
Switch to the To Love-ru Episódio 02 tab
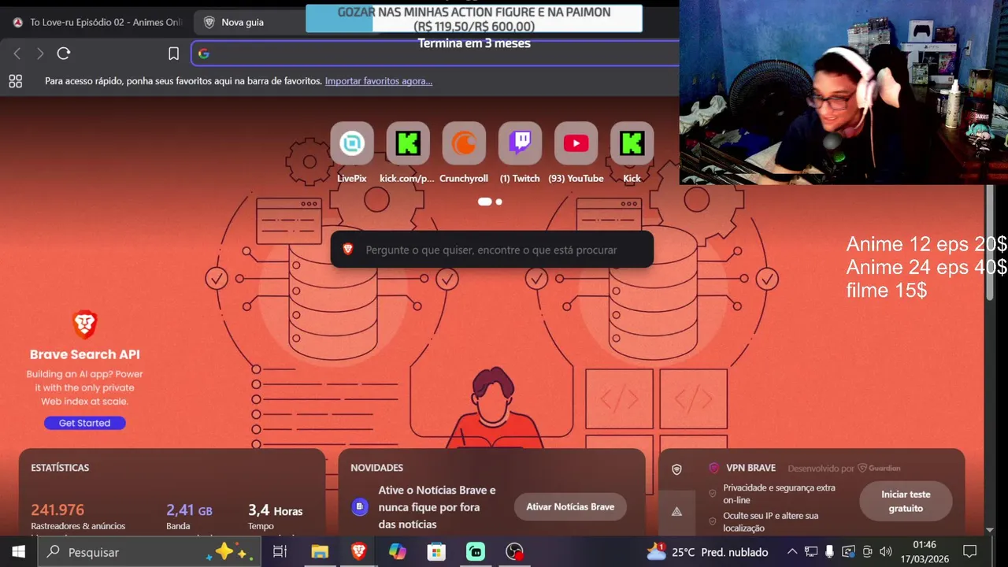tap(97, 22)
